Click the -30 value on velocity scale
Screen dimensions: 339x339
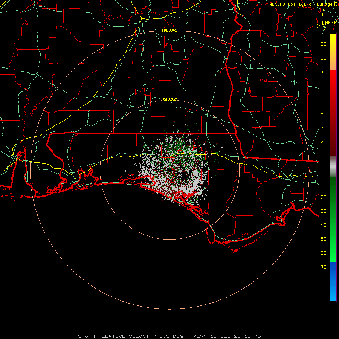click(322, 211)
